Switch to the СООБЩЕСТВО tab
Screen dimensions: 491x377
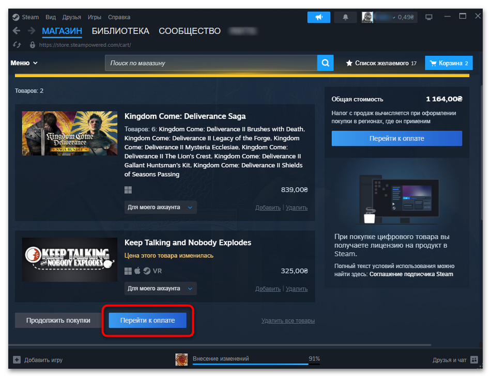(x=190, y=31)
